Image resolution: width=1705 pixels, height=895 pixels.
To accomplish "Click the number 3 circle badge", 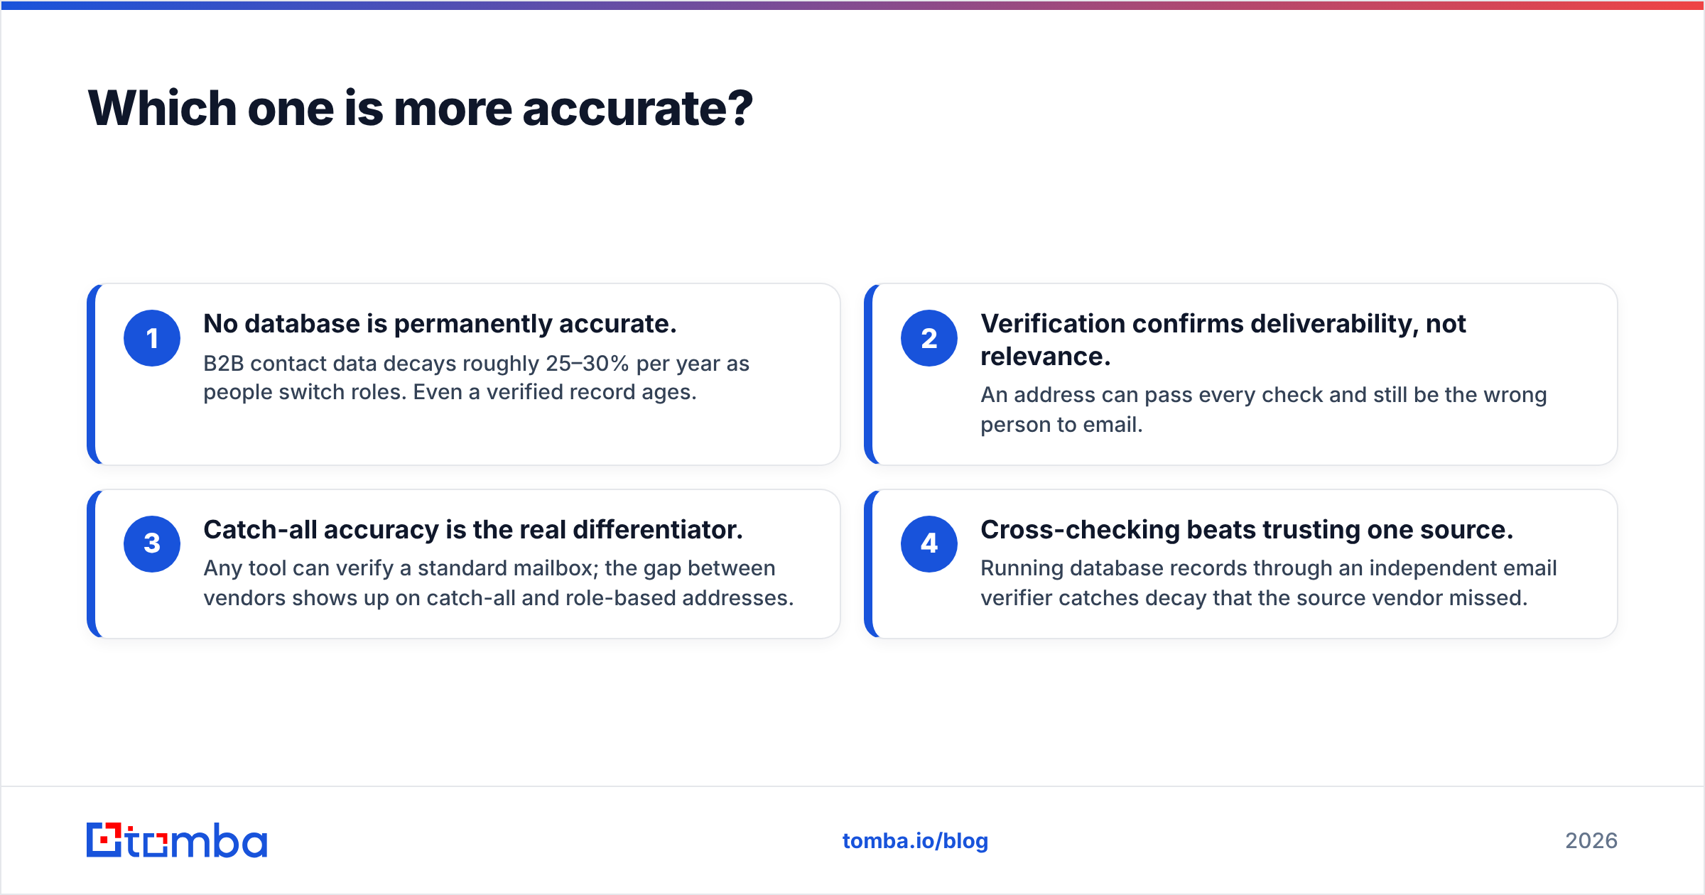I will click(152, 544).
